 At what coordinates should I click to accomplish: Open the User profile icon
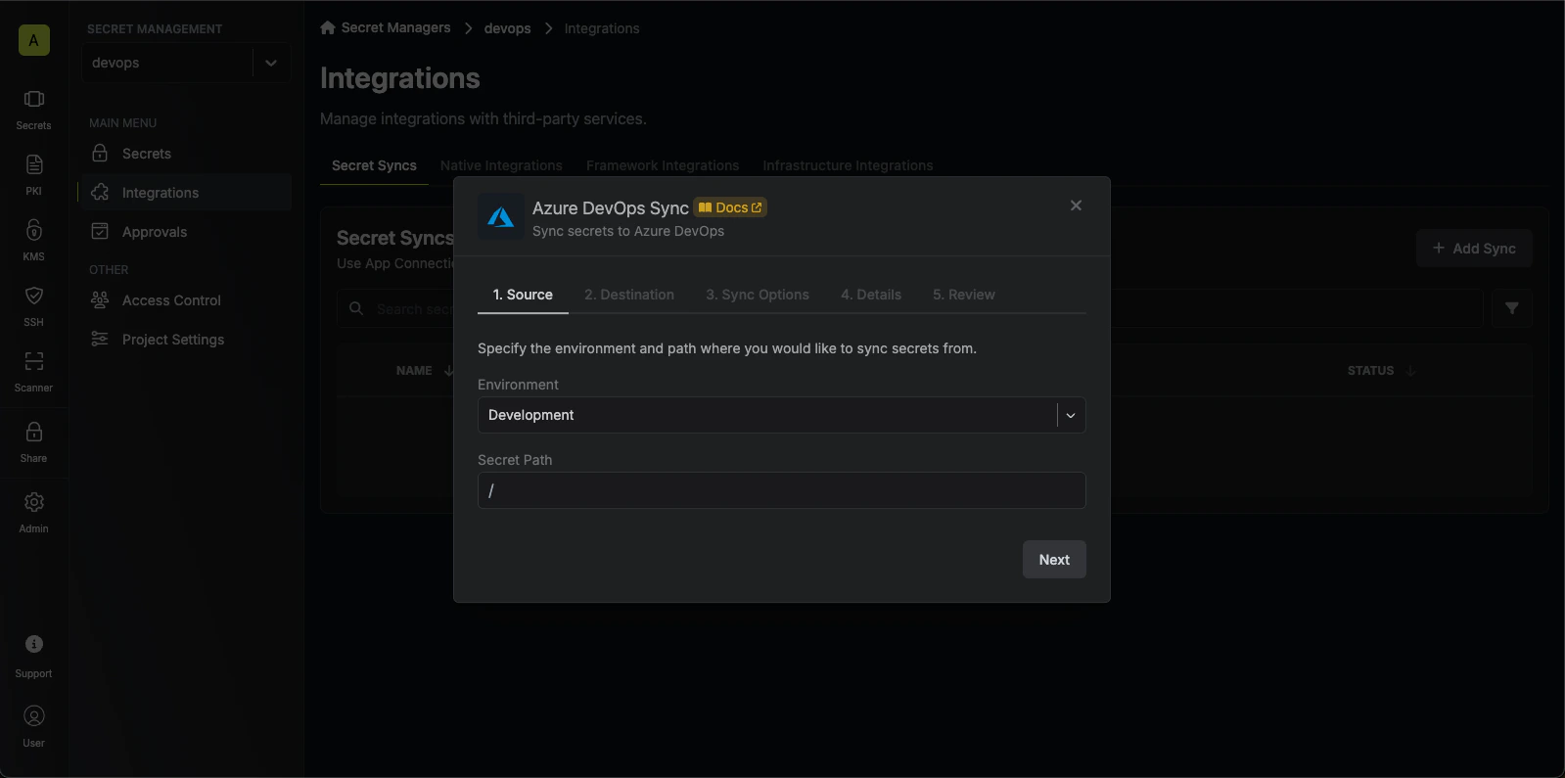click(x=33, y=716)
